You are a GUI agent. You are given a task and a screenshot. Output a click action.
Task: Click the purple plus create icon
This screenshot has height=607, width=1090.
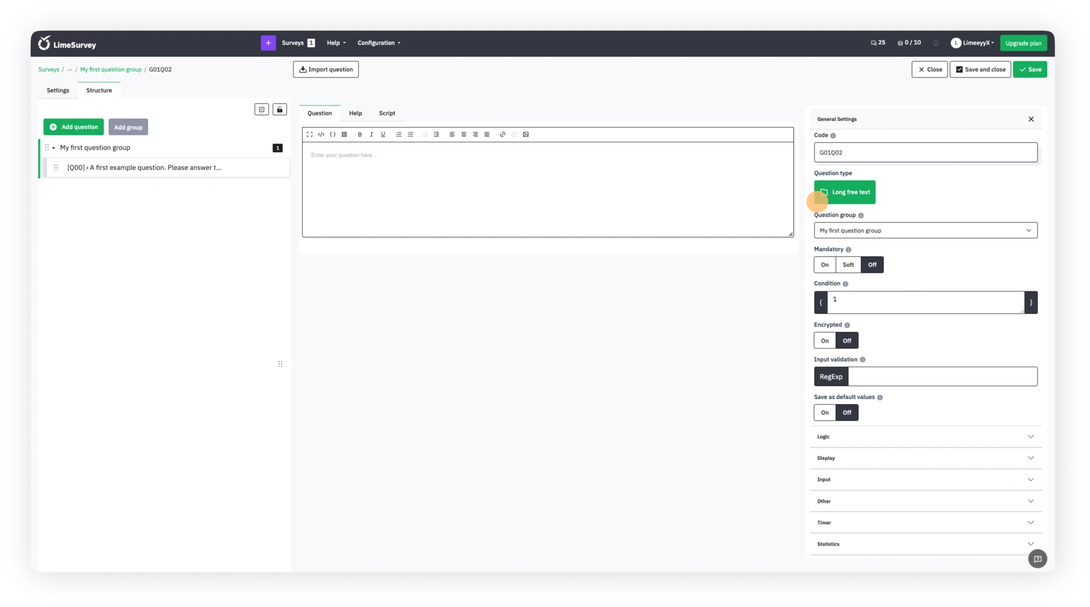268,43
